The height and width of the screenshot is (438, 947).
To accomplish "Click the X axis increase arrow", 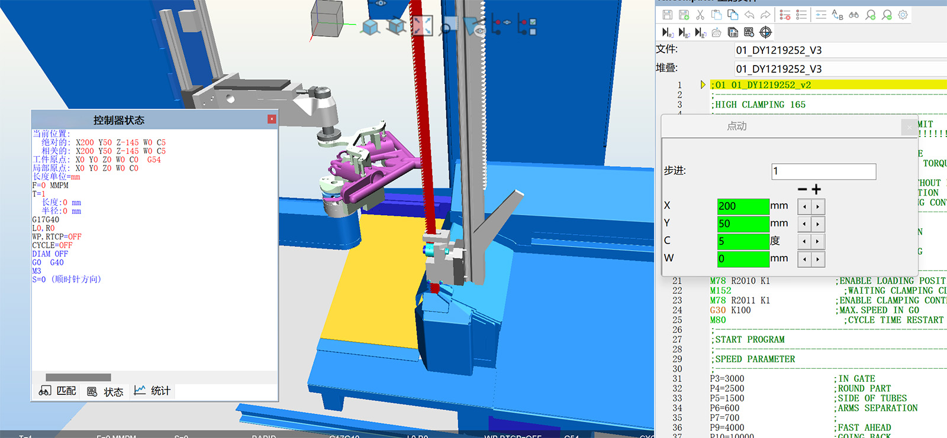I will [x=818, y=207].
